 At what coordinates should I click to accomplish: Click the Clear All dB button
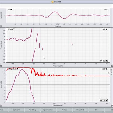click(80, 110)
